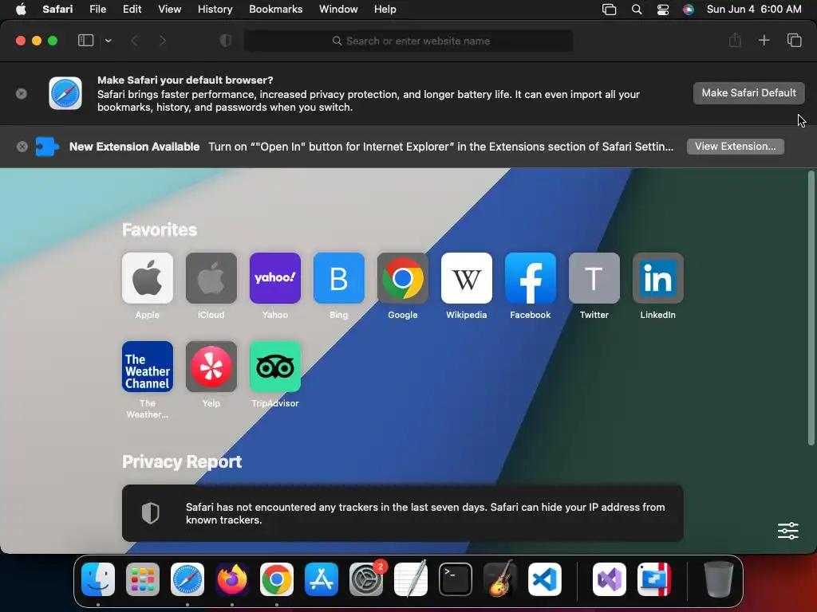
Task: Click the Favorites heading
Action: [160, 229]
